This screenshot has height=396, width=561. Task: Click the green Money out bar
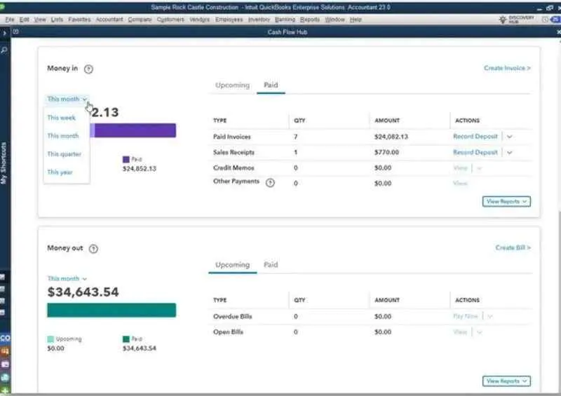point(111,310)
